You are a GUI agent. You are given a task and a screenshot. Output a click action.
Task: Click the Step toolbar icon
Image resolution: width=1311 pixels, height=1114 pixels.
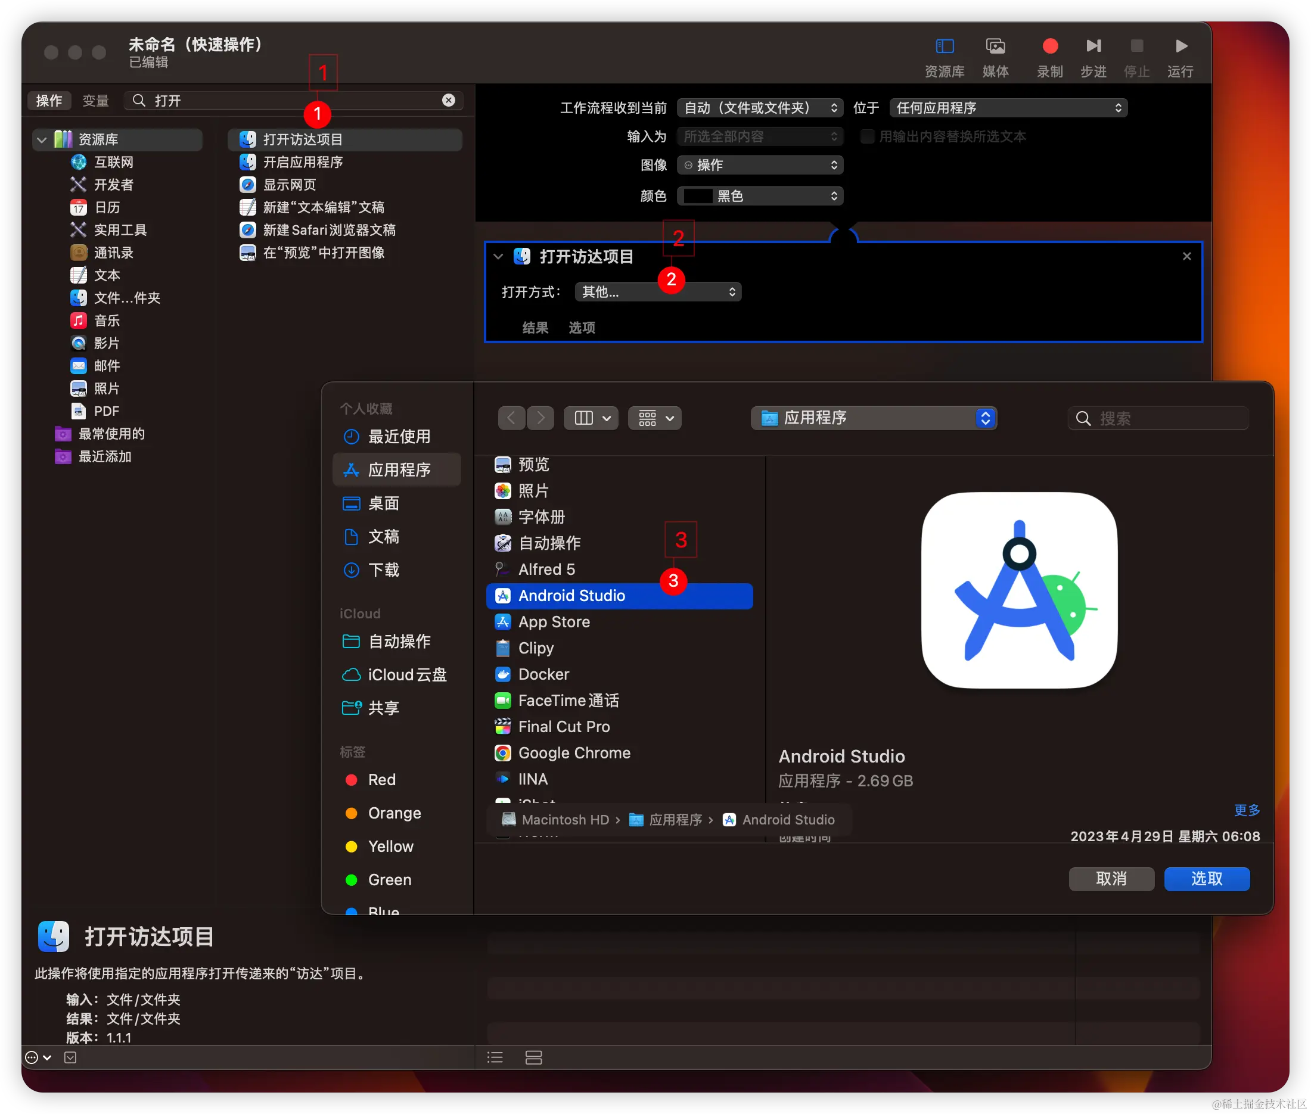coord(1093,46)
